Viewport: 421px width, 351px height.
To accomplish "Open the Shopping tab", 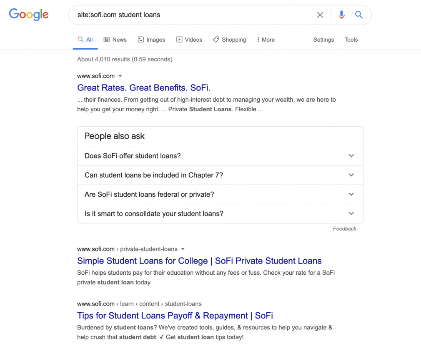I will [230, 40].
